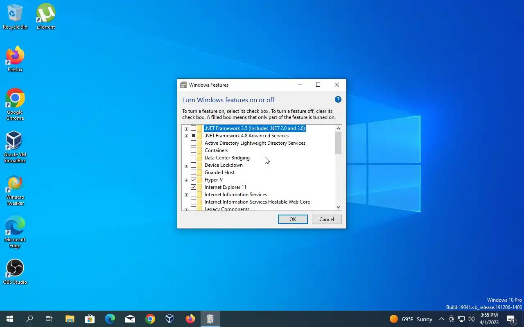Viewport: 524px width, 327px height.
Task: Click OK in Windows Features
Action: pos(293,219)
